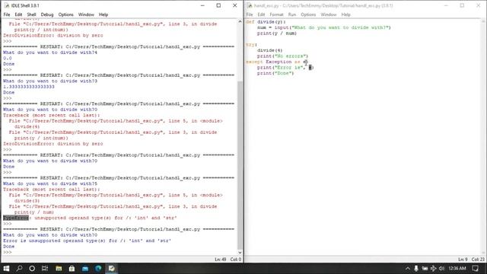487x274 pixels.
Task: Open the Edit menu in IDLE Shell
Action: pyautogui.click(x=18, y=14)
